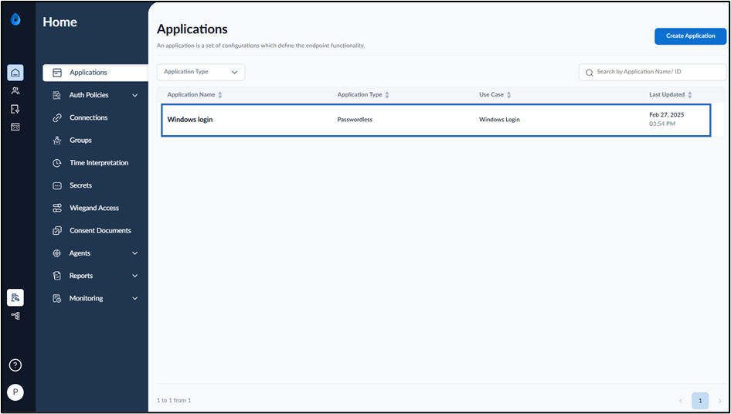This screenshot has width=731, height=414.
Task: Open the profile avatar labeled P
Action: 15,392
